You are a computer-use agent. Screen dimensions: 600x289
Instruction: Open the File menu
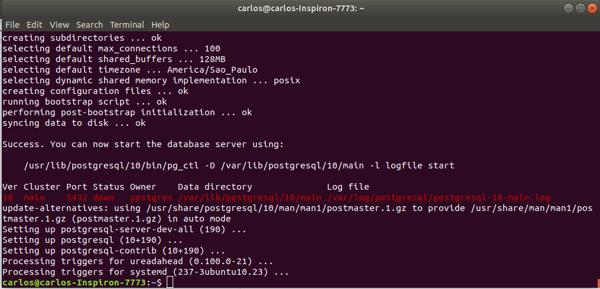point(12,25)
